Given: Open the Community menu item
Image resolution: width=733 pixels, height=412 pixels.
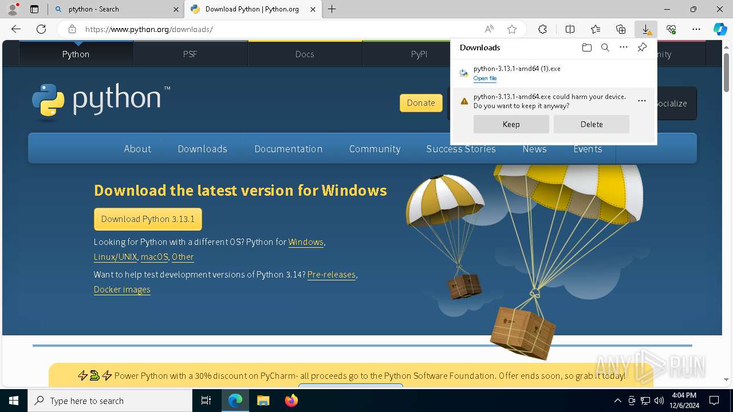Looking at the screenshot, I should (x=375, y=149).
